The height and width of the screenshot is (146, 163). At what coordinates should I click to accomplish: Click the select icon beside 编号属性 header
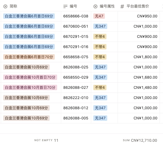point(95,6)
